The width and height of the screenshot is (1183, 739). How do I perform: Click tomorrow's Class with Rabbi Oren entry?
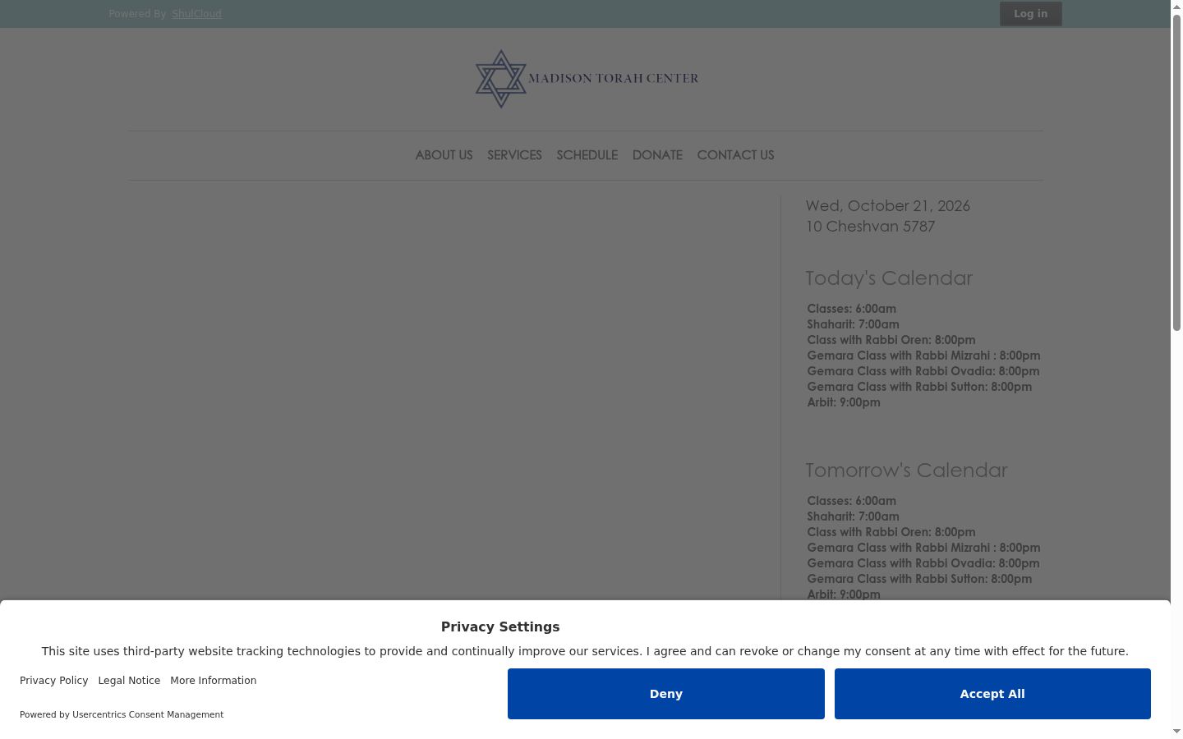[891, 532]
